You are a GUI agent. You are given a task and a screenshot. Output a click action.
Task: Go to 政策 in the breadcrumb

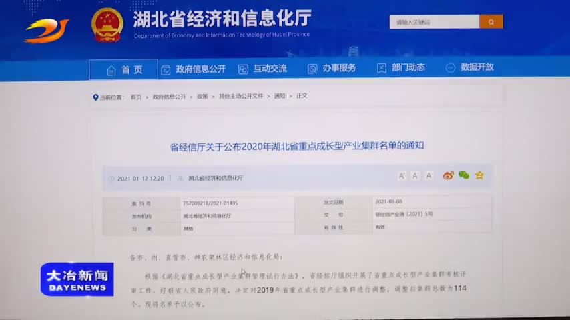coord(202,97)
